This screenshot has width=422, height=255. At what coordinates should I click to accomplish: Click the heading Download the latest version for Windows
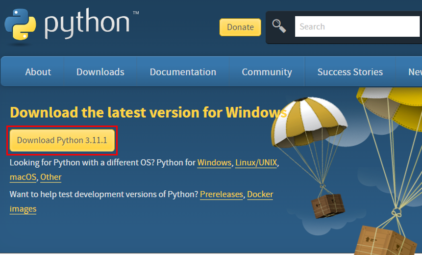coord(149,112)
